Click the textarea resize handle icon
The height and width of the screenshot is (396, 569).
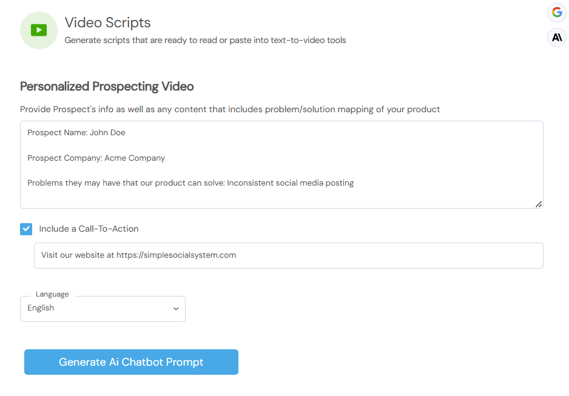pos(539,204)
